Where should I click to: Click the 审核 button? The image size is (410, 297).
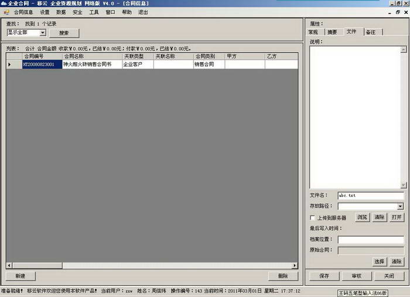pyautogui.click(x=357, y=276)
